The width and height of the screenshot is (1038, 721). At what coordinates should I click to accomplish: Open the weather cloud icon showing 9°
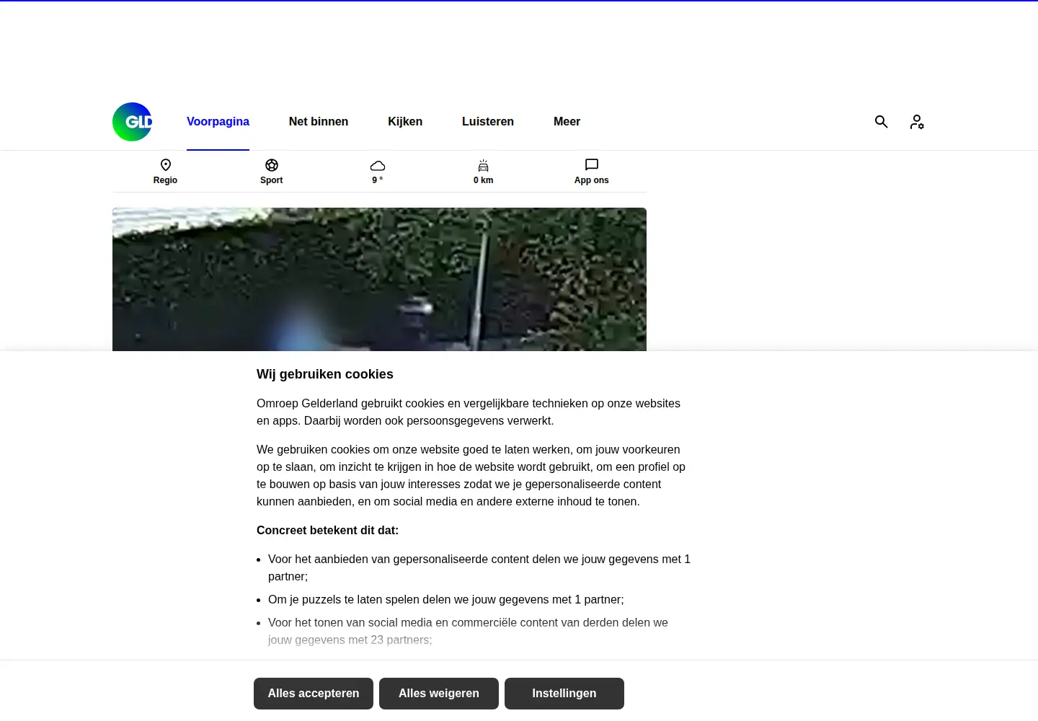pos(378,166)
